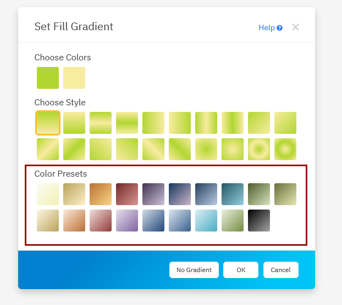
Task: Select the green color swatch under Choose Colors
Action: pyautogui.click(x=48, y=78)
